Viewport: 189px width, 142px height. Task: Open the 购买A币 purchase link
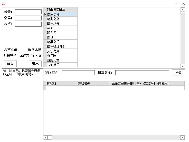(x=35, y=50)
